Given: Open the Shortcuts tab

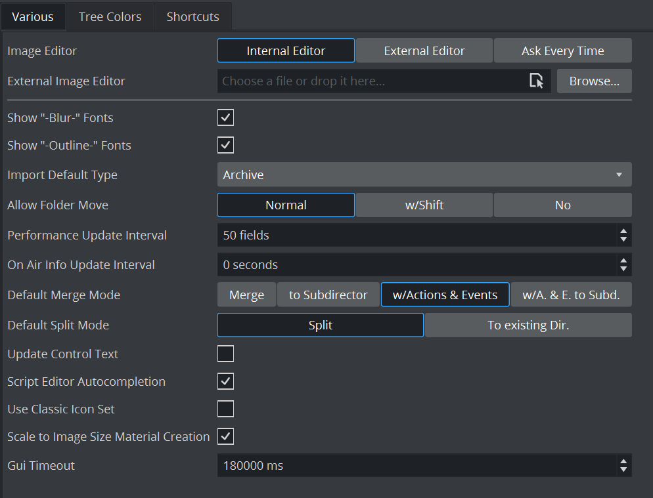Looking at the screenshot, I should (192, 17).
